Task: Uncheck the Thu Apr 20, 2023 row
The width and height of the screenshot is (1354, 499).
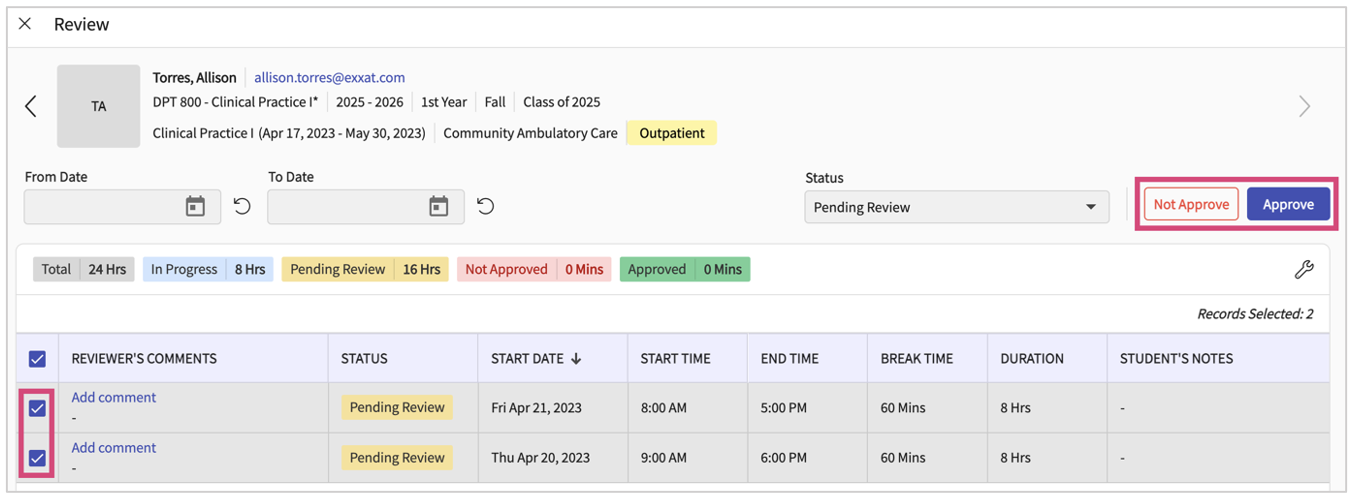Action: coord(38,458)
